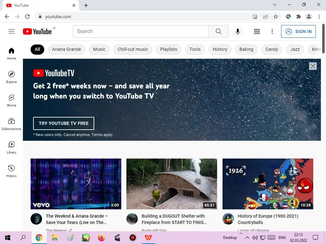Select the Music chip
The image size is (326, 244).
pyautogui.click(x=99, y=49)
